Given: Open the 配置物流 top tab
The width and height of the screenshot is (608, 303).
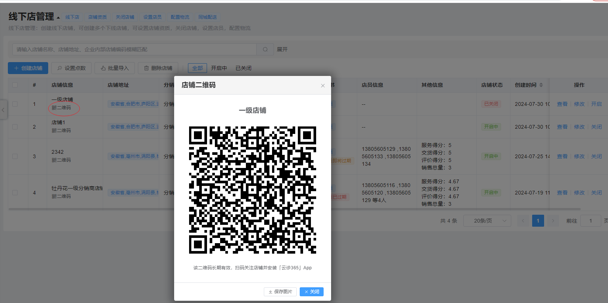Looking at the screenshot, I should tap(180, 17).
